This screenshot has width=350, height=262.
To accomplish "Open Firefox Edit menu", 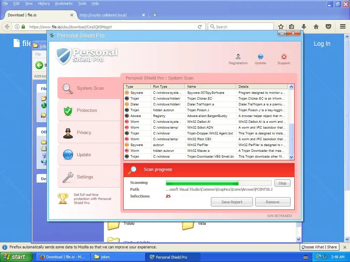I will (x=16, y=3).
